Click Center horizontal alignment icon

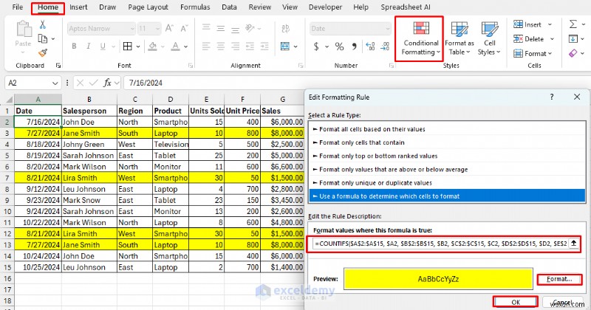coord(220,46)
